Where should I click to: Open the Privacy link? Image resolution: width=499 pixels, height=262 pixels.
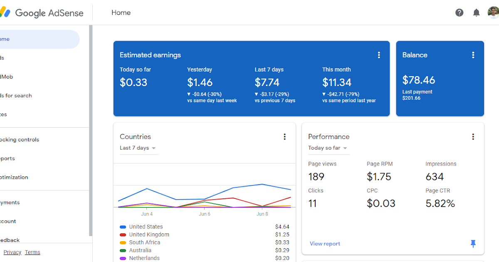[x=12, y=252]
